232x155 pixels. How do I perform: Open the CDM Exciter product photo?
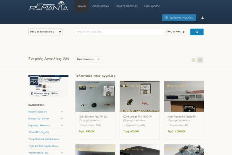pos(95,96)
